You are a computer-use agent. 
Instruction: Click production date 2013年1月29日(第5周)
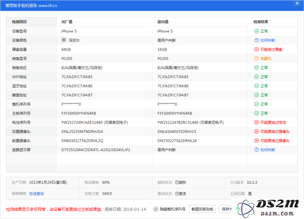coord(48,182)
